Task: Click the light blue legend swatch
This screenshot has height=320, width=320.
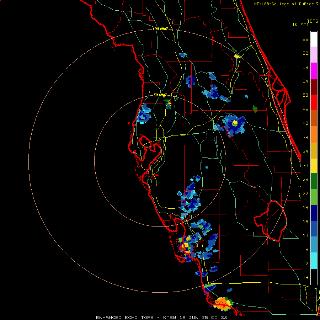Action: tap(314, 245)
